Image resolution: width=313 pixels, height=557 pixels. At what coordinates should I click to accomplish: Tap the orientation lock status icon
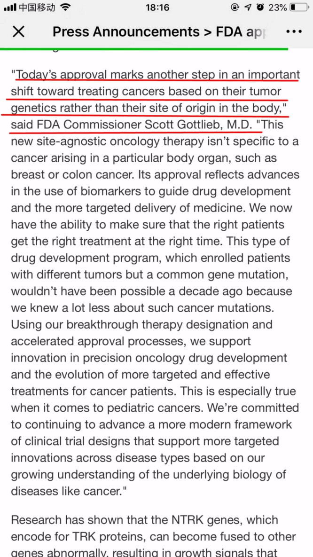click(x=235, y=8)
